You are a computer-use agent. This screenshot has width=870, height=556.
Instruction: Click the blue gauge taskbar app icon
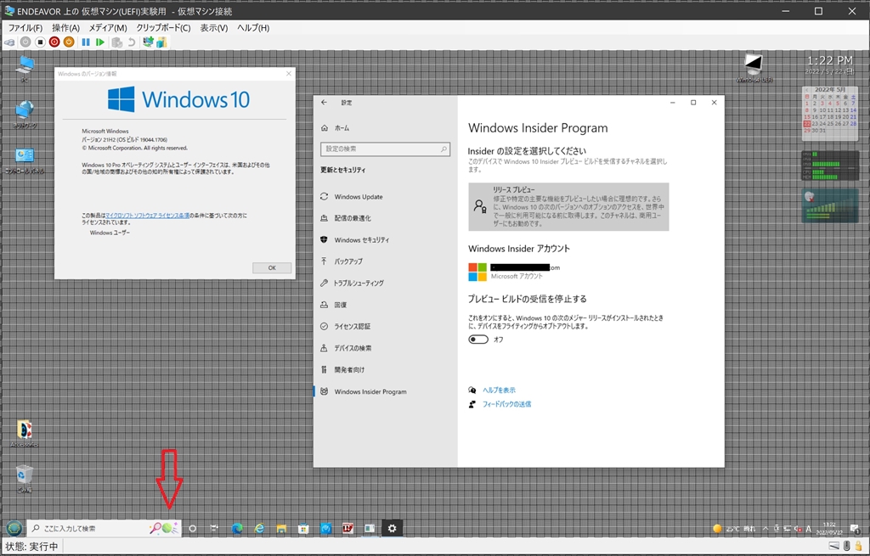[325, 528]
